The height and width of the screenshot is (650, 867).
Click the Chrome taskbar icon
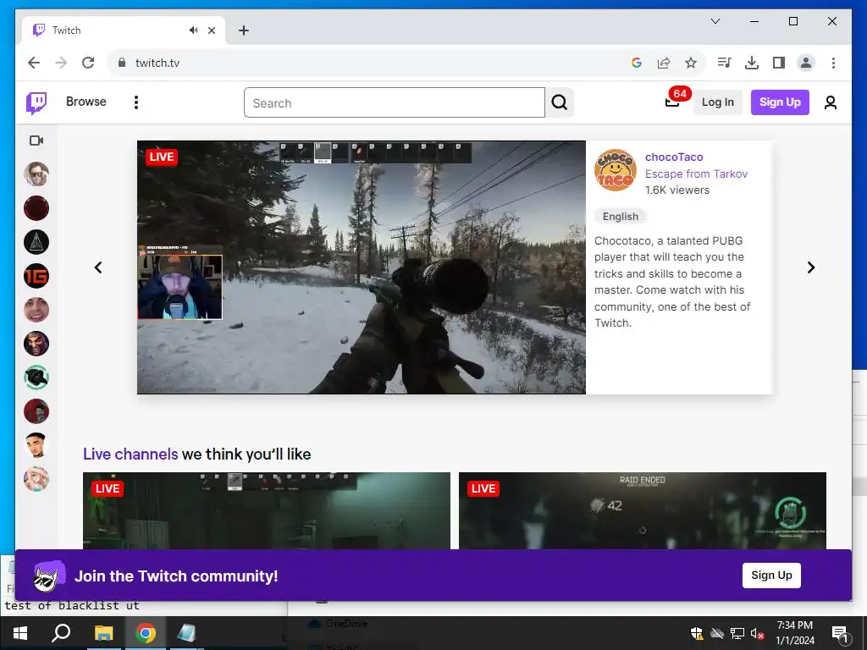[146, 633]
